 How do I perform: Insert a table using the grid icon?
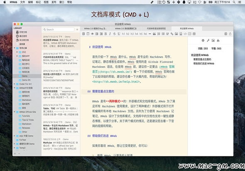194,34
